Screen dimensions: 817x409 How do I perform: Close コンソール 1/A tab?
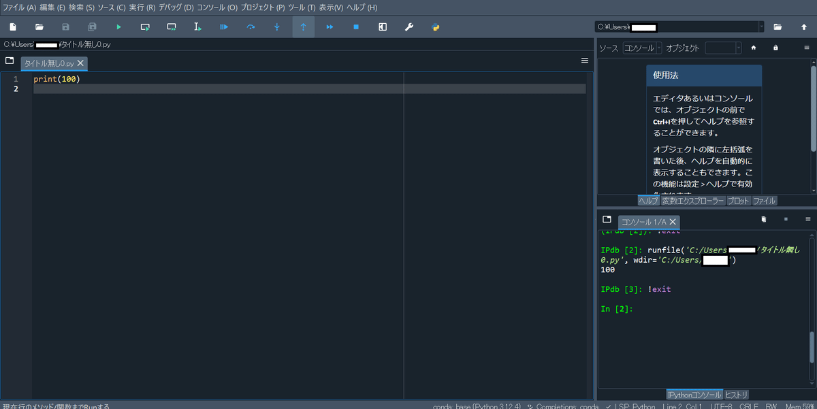pos(673,222)
